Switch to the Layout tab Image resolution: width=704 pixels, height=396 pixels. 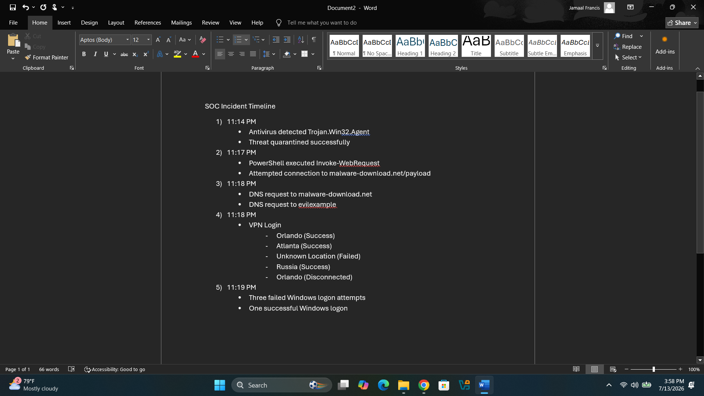tap(116, 23)
